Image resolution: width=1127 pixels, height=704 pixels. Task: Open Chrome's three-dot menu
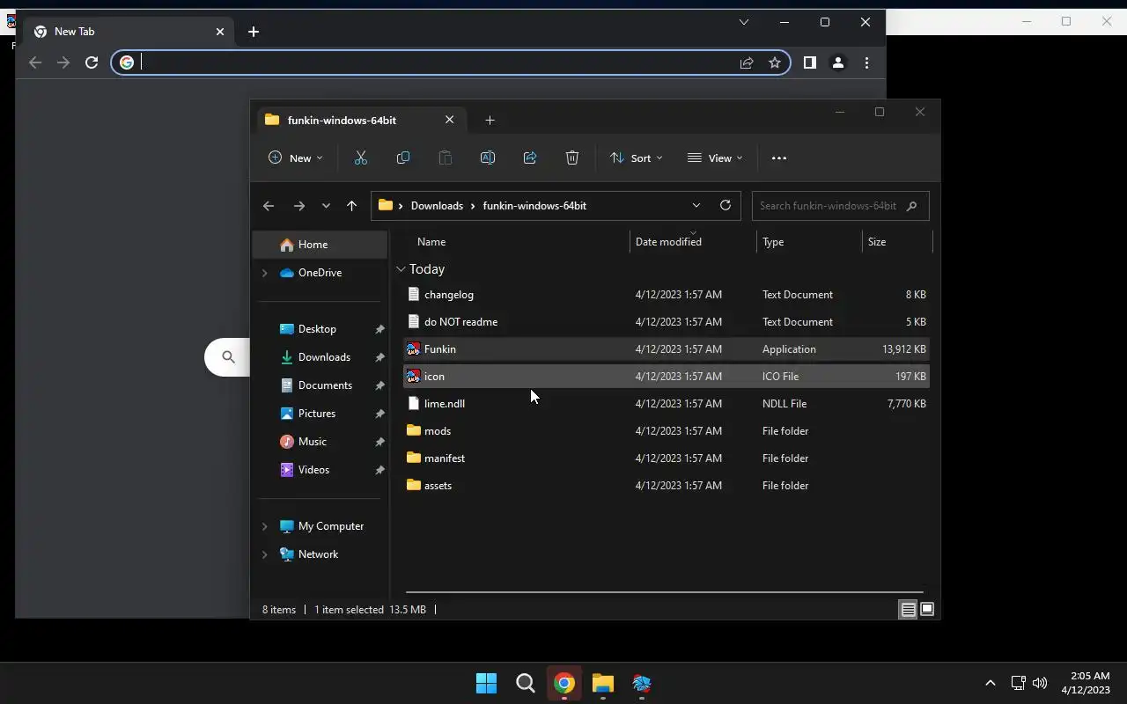(x=866, y=62)
